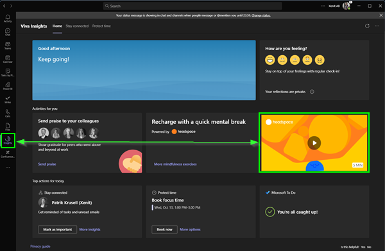Click the Book now button
This screenshot has height=251, width=385.
[x=164, y=229]
